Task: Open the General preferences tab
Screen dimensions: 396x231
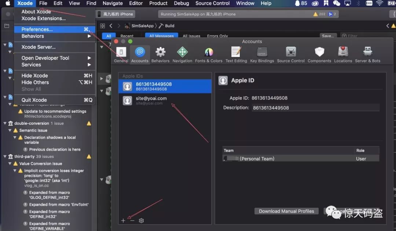Action: (x=121, y=55)
